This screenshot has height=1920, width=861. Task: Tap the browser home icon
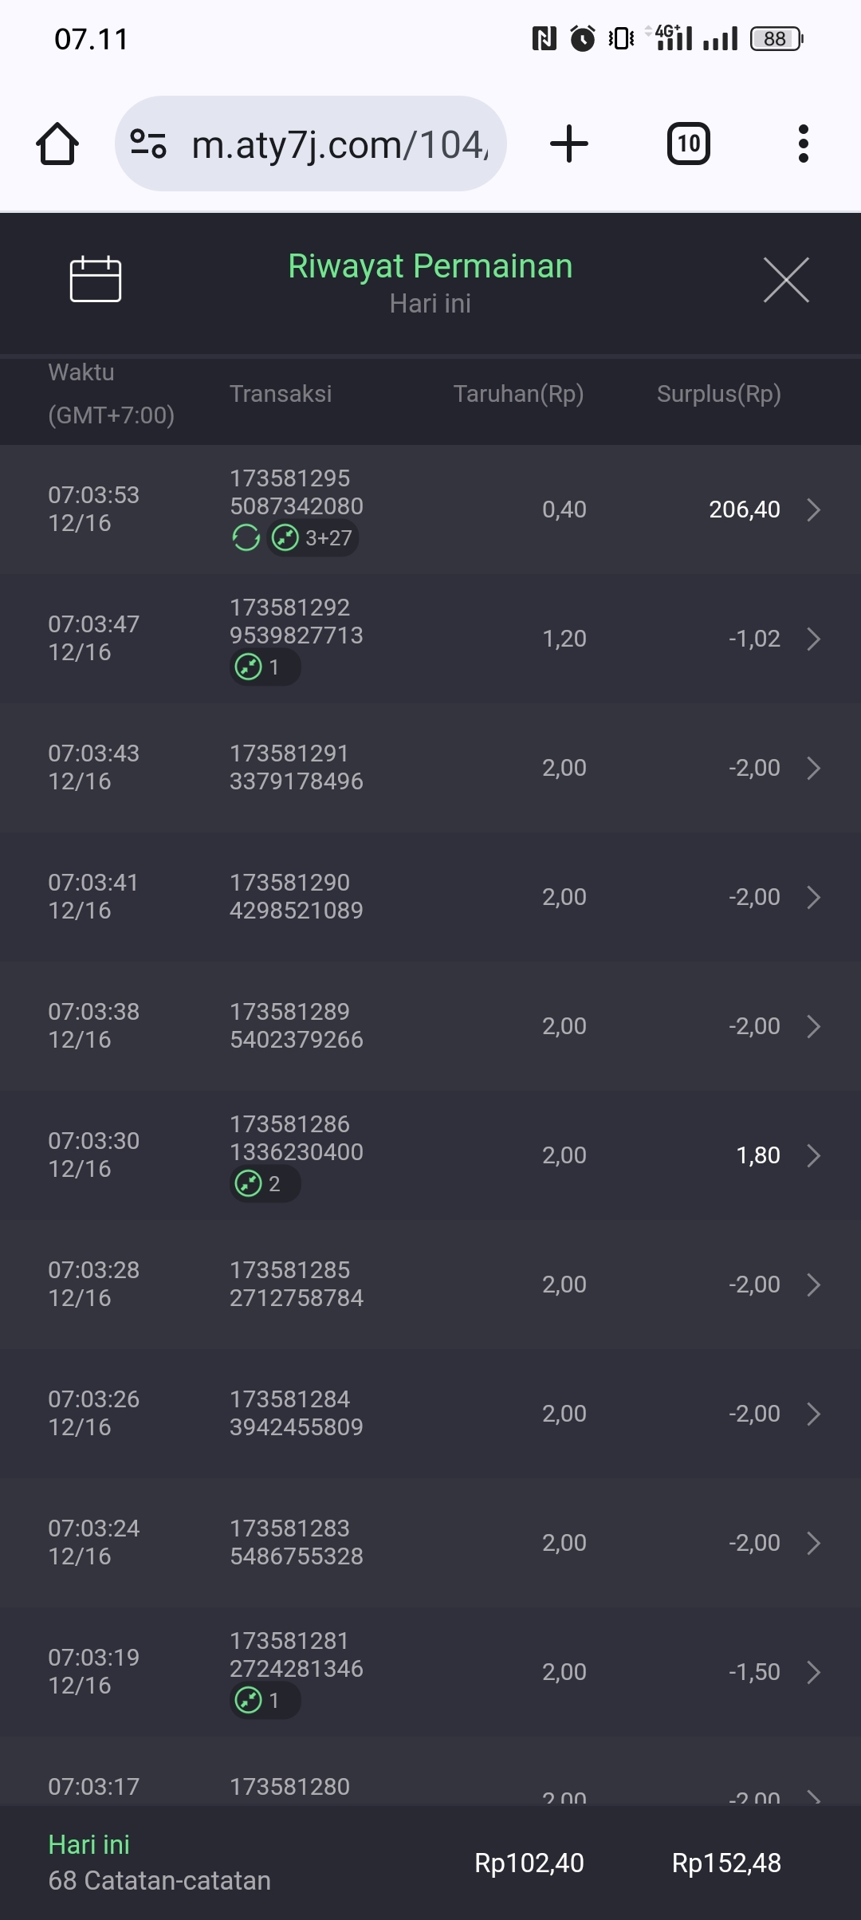click(57, 144)
